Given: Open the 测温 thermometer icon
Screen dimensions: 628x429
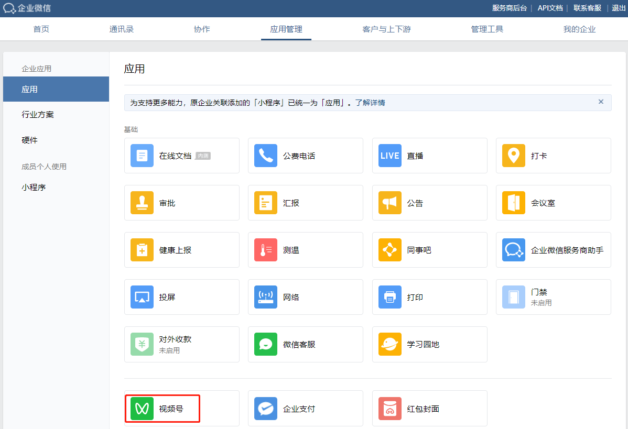Looking at the screenshot, I should (266, 250).
